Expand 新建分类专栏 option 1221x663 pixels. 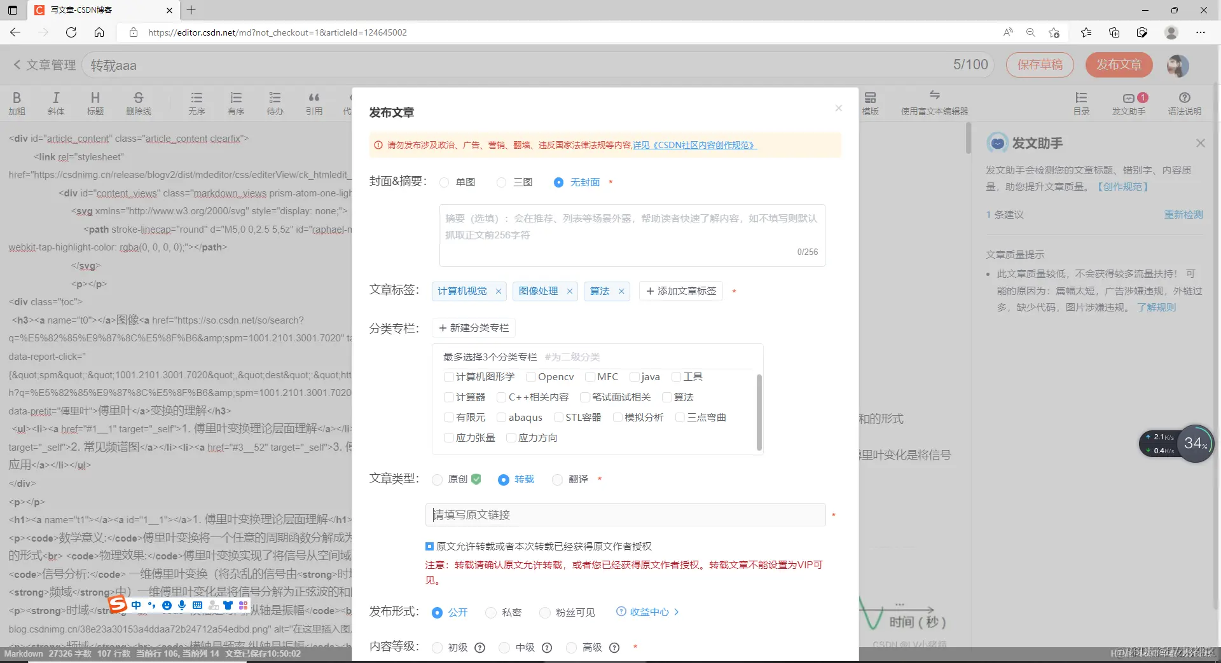tap(473, 327)
